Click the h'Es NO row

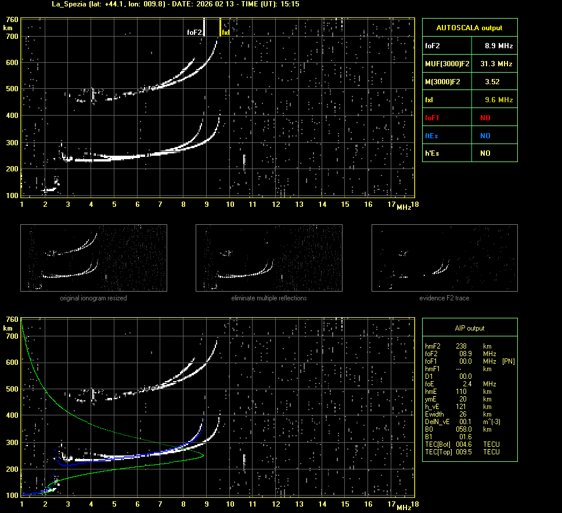pyautogui.click(x=469, y=153)
